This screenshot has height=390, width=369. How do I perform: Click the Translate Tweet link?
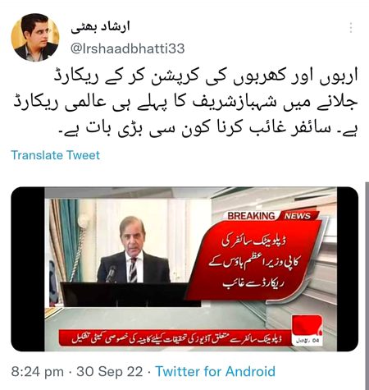(56, 155)
